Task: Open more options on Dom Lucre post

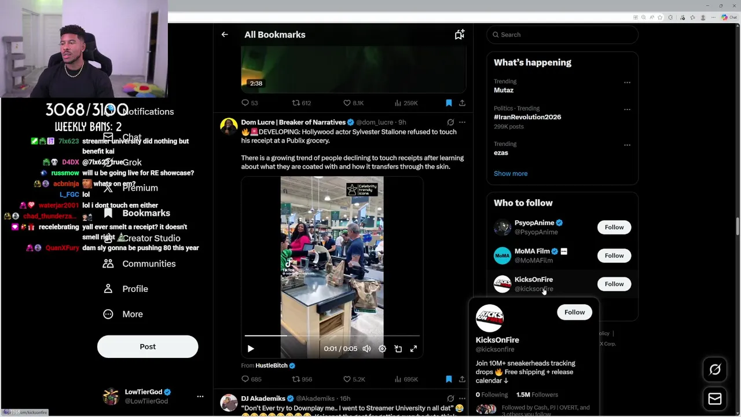Action: tap(462, 122)
